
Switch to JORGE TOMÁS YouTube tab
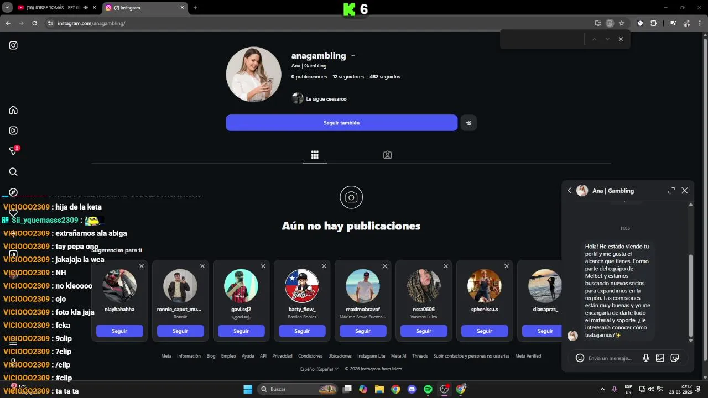(53, 8)
